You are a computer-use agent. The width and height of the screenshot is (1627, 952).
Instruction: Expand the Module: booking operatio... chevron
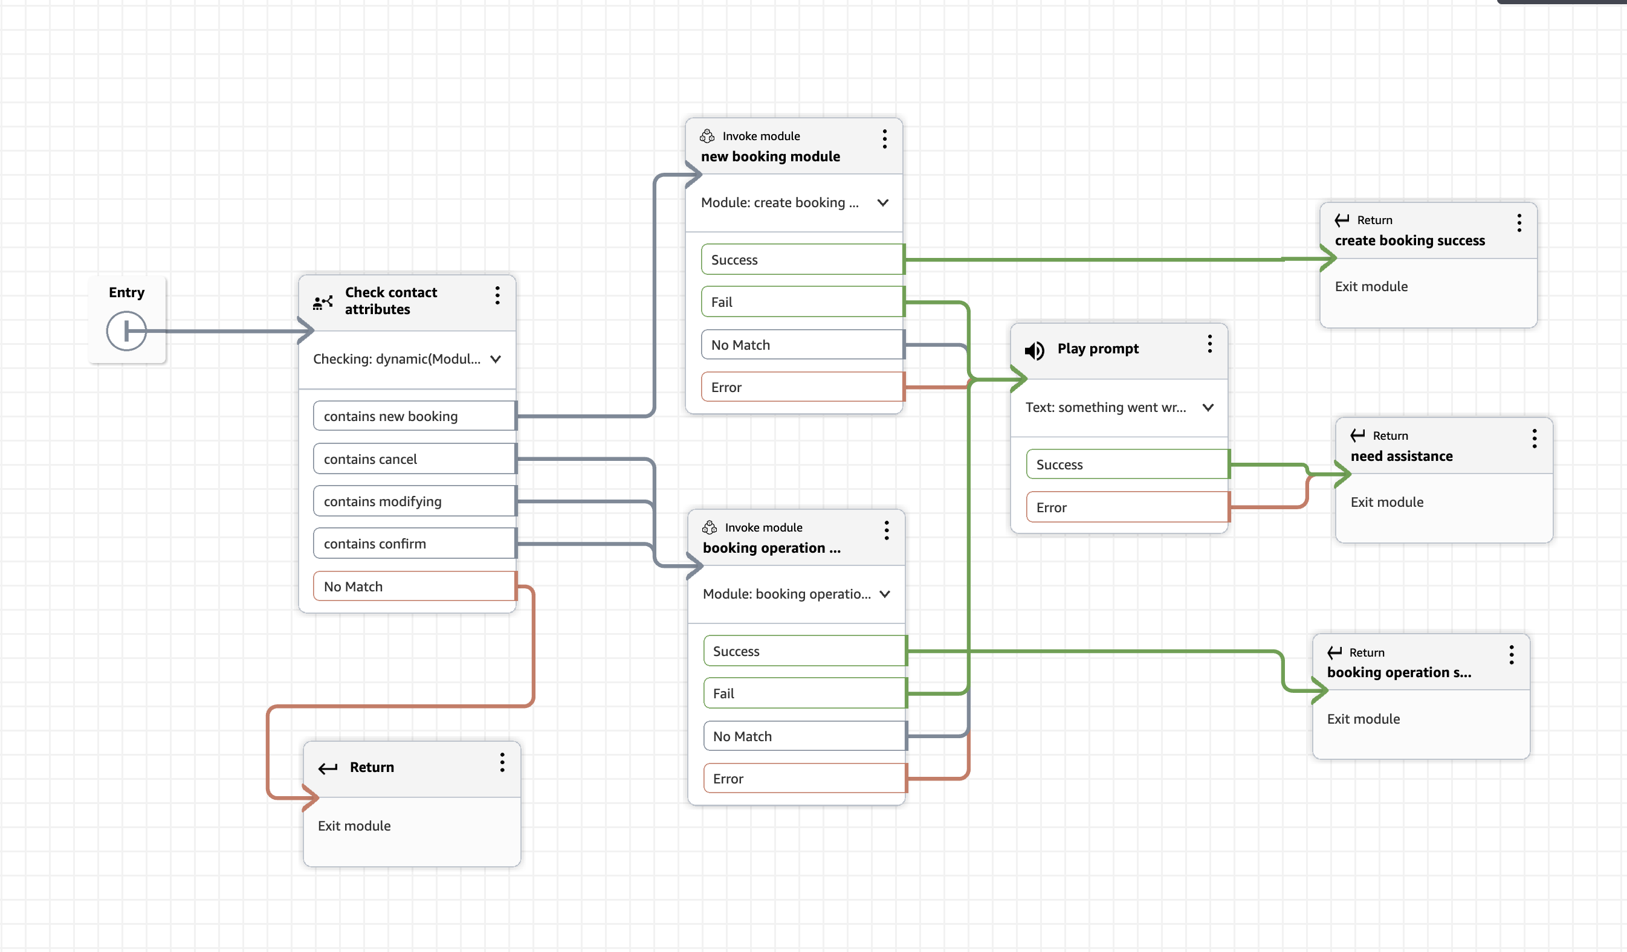tap(885, 594)
